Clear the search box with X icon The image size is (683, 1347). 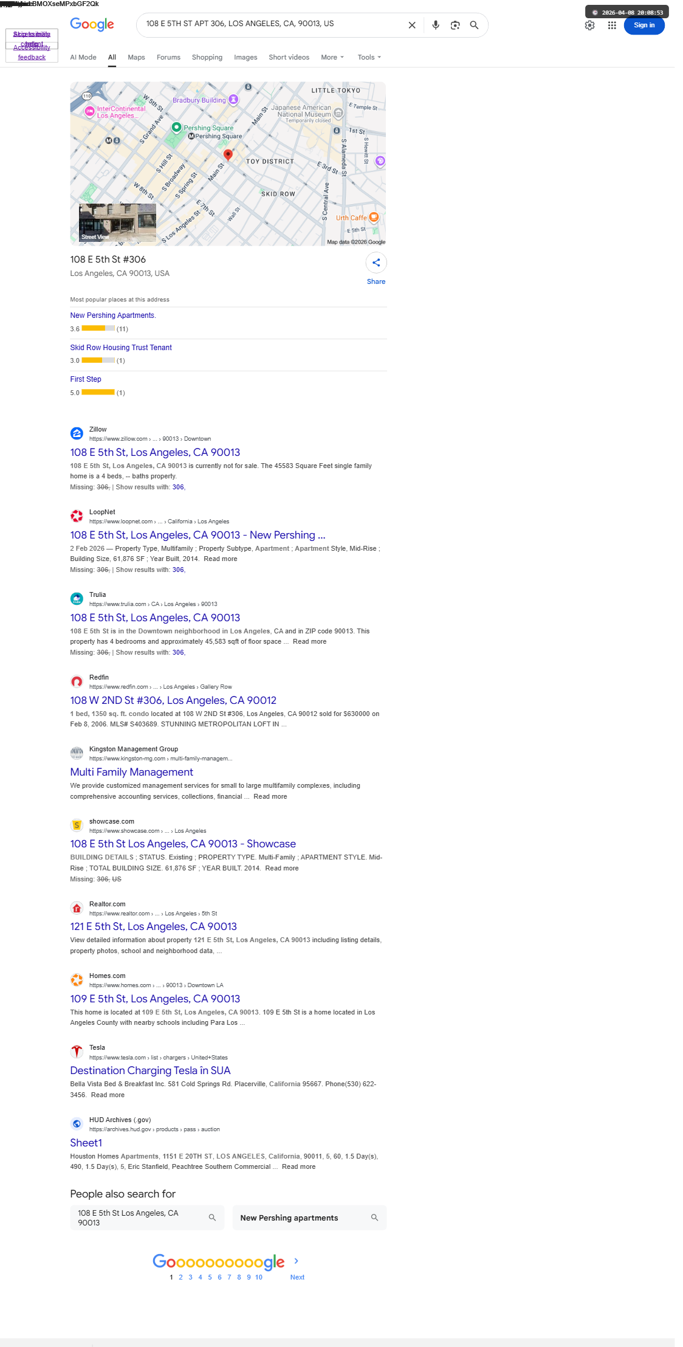[412, 25]
